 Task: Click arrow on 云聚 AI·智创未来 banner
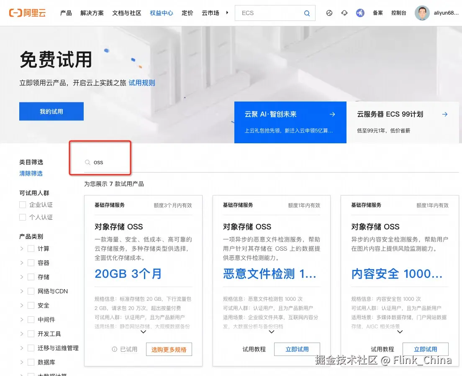pyautogui.click(x=332, y=114)
